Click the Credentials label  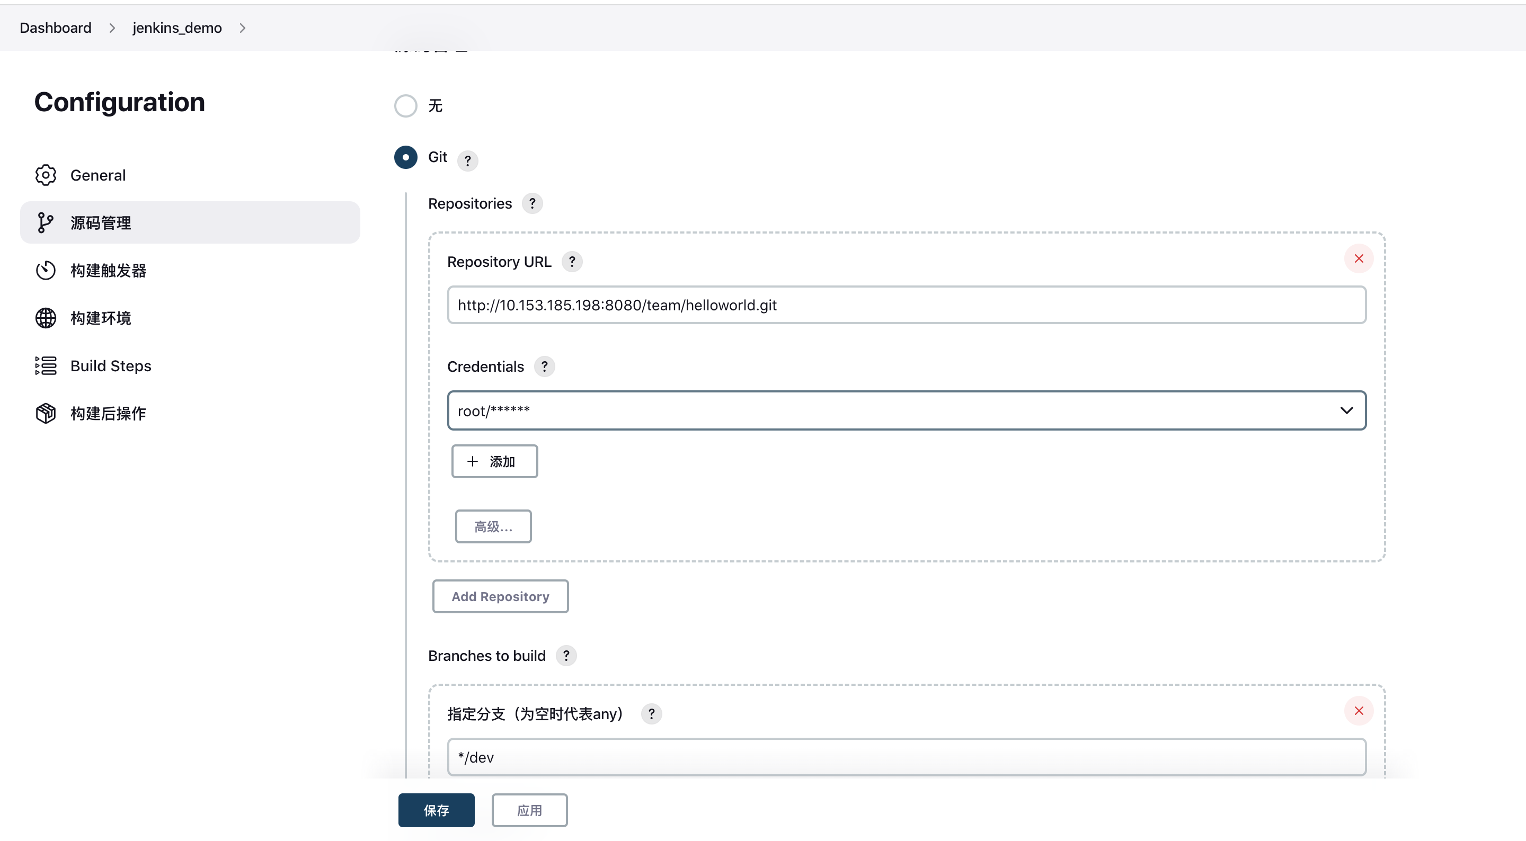click(x=486, y=366)
